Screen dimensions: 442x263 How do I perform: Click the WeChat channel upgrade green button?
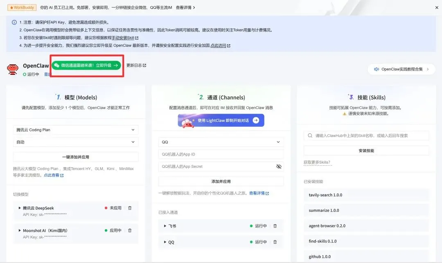point(86,65)
